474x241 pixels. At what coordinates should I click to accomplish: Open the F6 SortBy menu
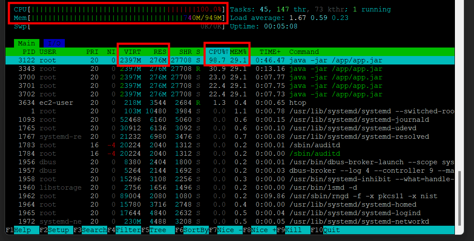191,230
